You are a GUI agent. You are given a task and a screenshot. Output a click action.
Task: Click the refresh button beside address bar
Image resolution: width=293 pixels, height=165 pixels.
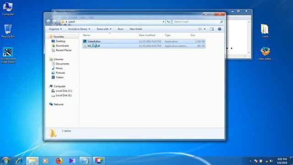click(168, 22)
